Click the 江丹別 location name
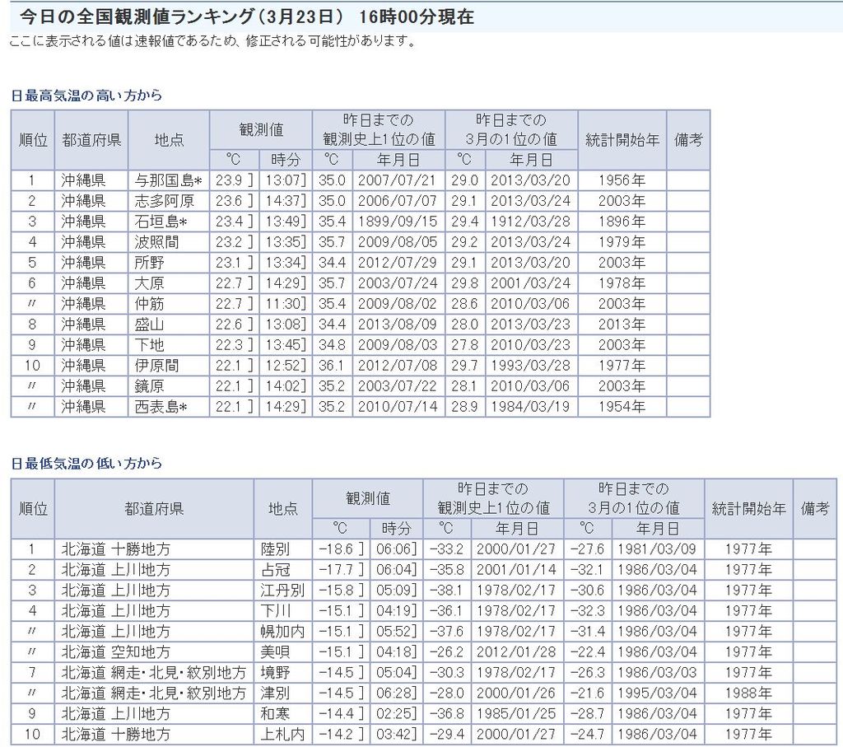 [281, 591]
